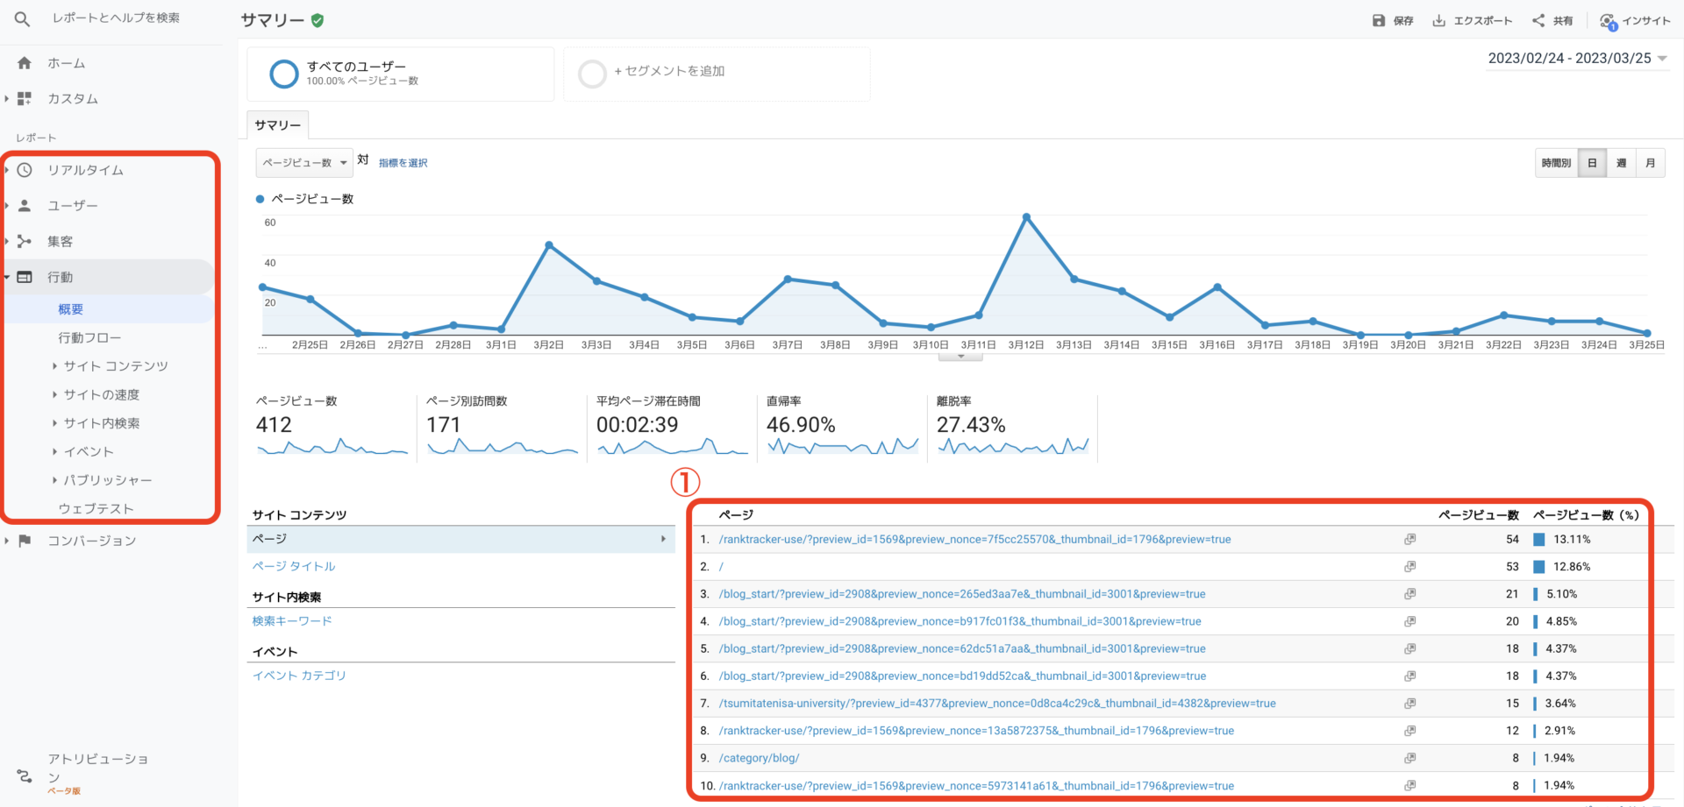
Task: Click the エクスポート download icon
Action: 1439,20
